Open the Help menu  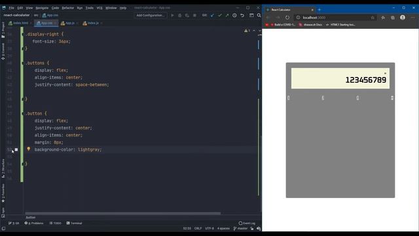(123, 8)
